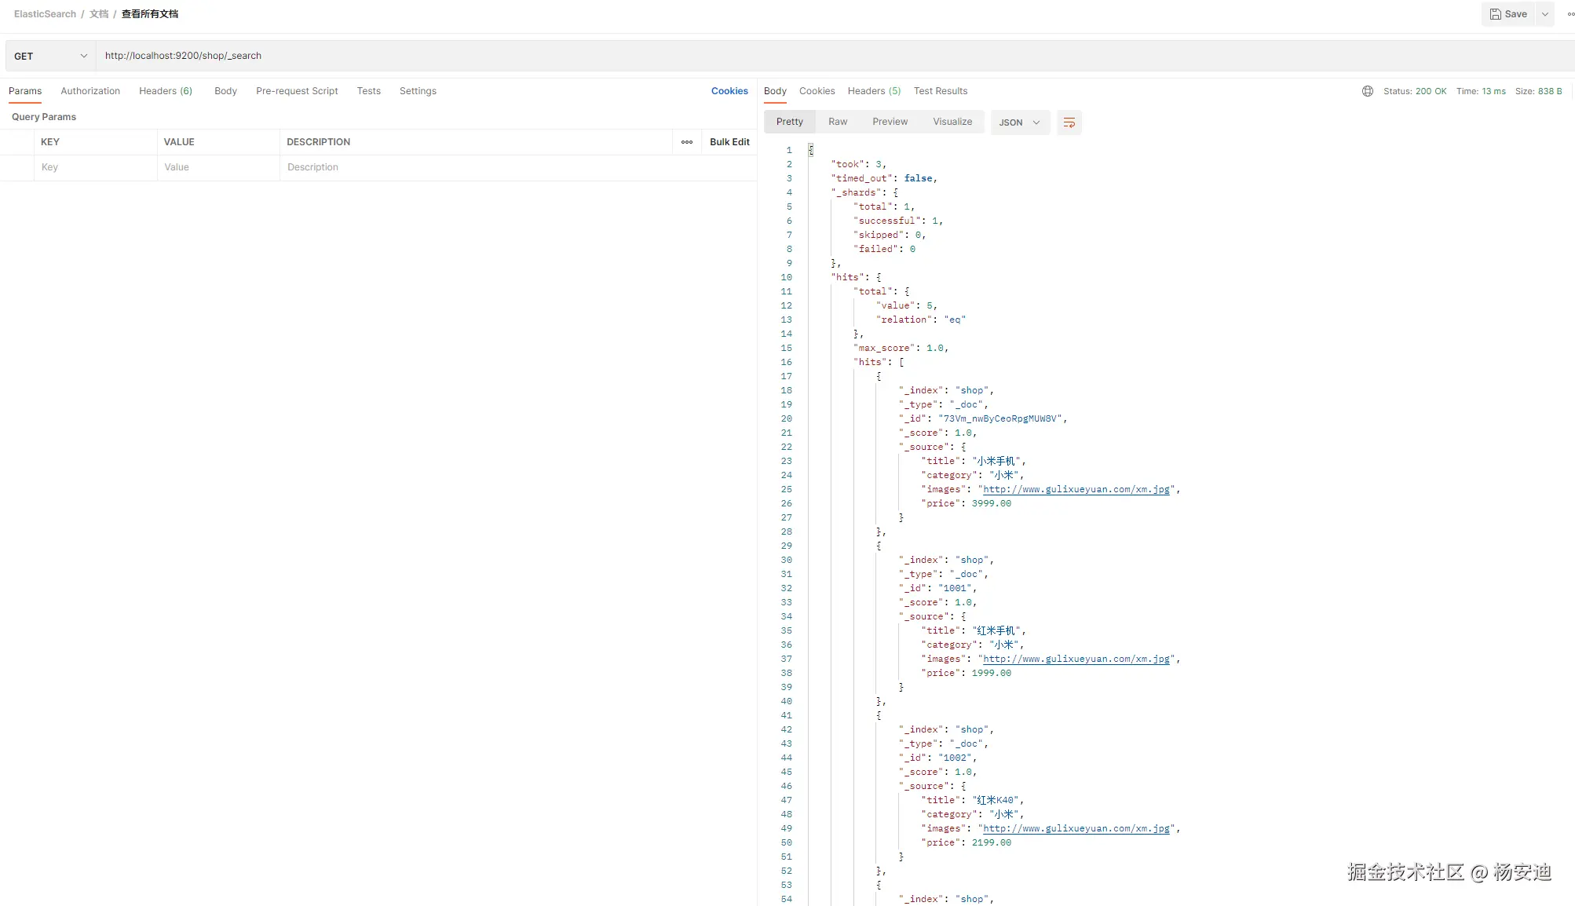Click the word-wrap lines icon

pos(1069,122)
